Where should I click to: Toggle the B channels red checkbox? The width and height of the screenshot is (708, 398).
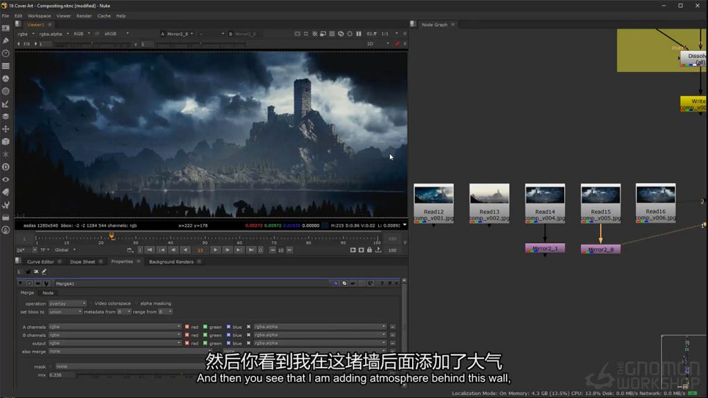(x=187, y=335)
